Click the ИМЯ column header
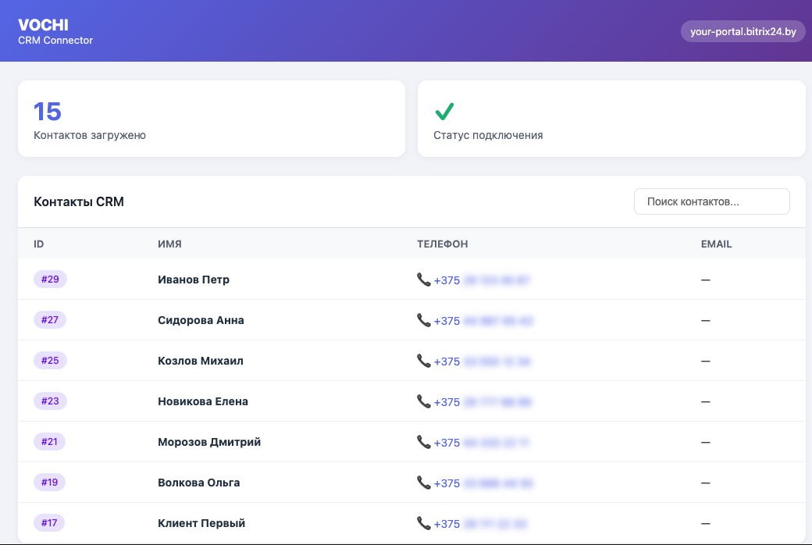This screenshot has width=812, height=545. tap(169, 244)
